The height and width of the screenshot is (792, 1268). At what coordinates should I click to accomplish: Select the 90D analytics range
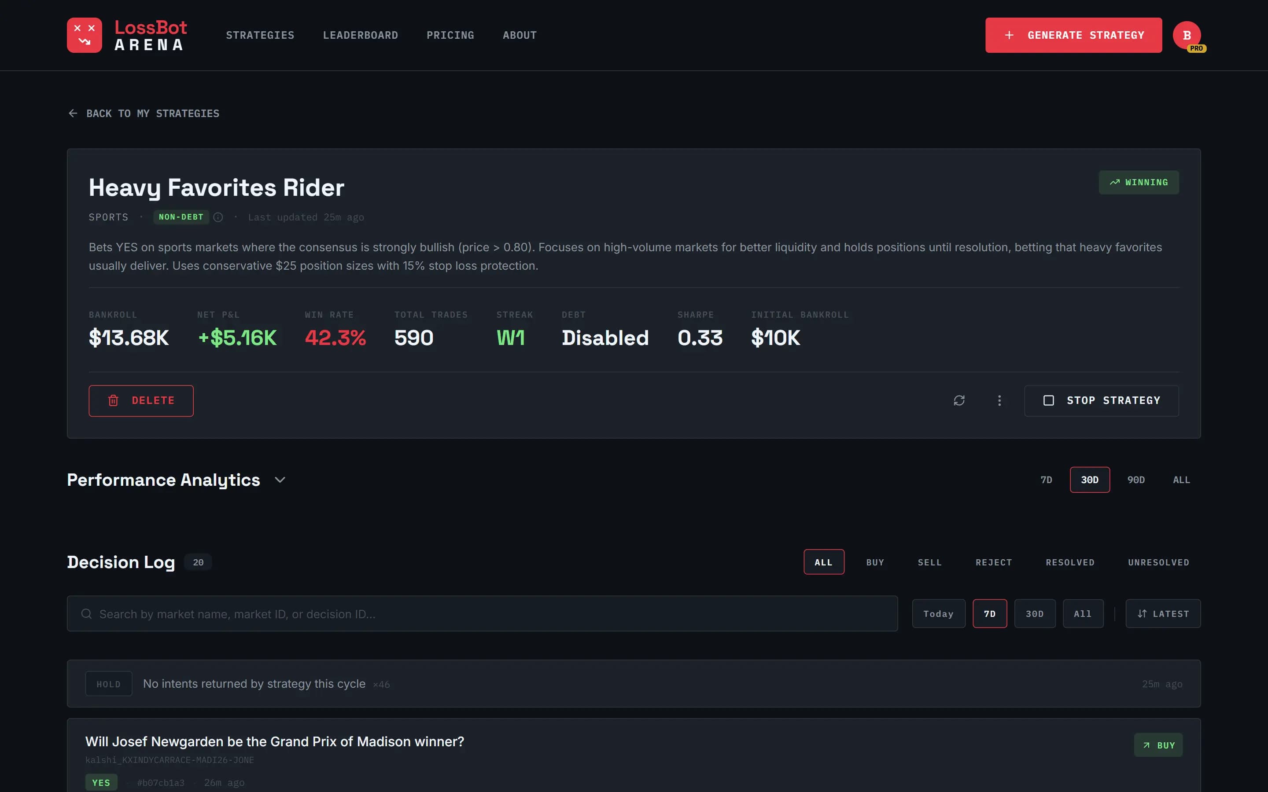click(x=1135, y=480)
